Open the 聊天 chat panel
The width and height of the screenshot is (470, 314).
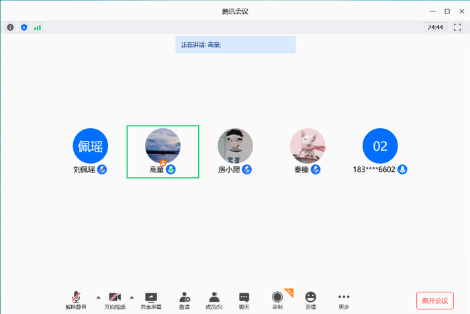point(244,301)
